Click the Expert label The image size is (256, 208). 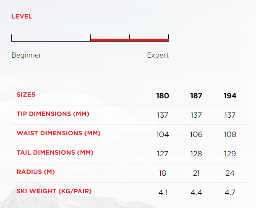click(x=158, y=55)
